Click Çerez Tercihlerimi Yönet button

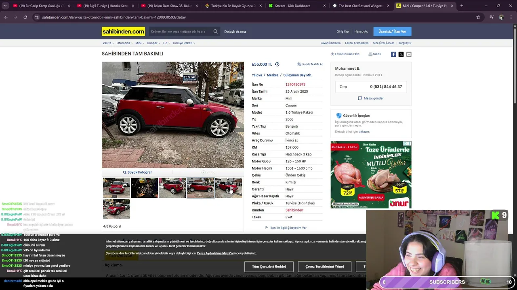coord(325,266)
